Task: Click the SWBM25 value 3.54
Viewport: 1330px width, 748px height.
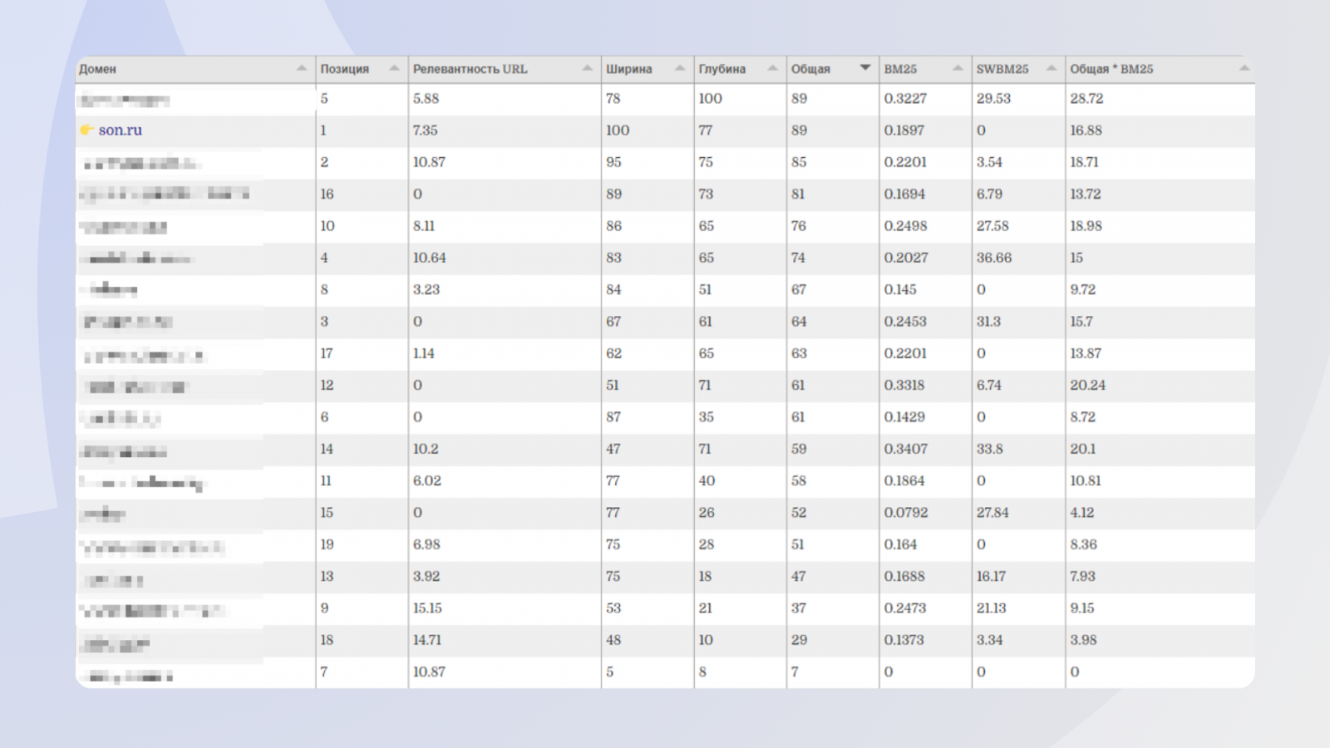Action: pos(989,162)
